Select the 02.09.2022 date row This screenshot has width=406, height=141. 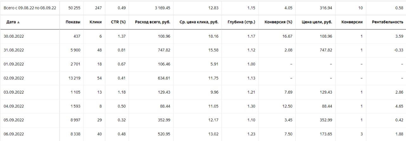(x=14, y=78)
